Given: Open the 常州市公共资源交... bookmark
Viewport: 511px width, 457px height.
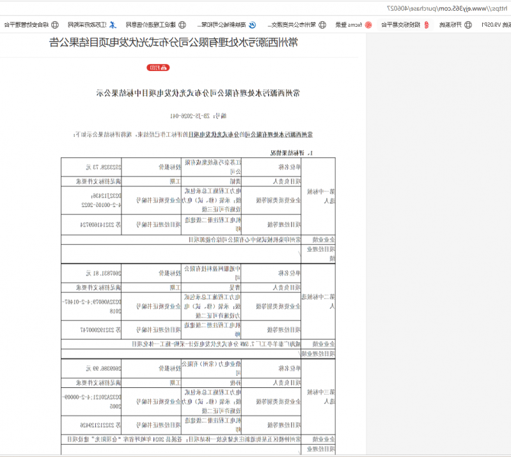Looking at the screenshot, I should click(297, 25).
